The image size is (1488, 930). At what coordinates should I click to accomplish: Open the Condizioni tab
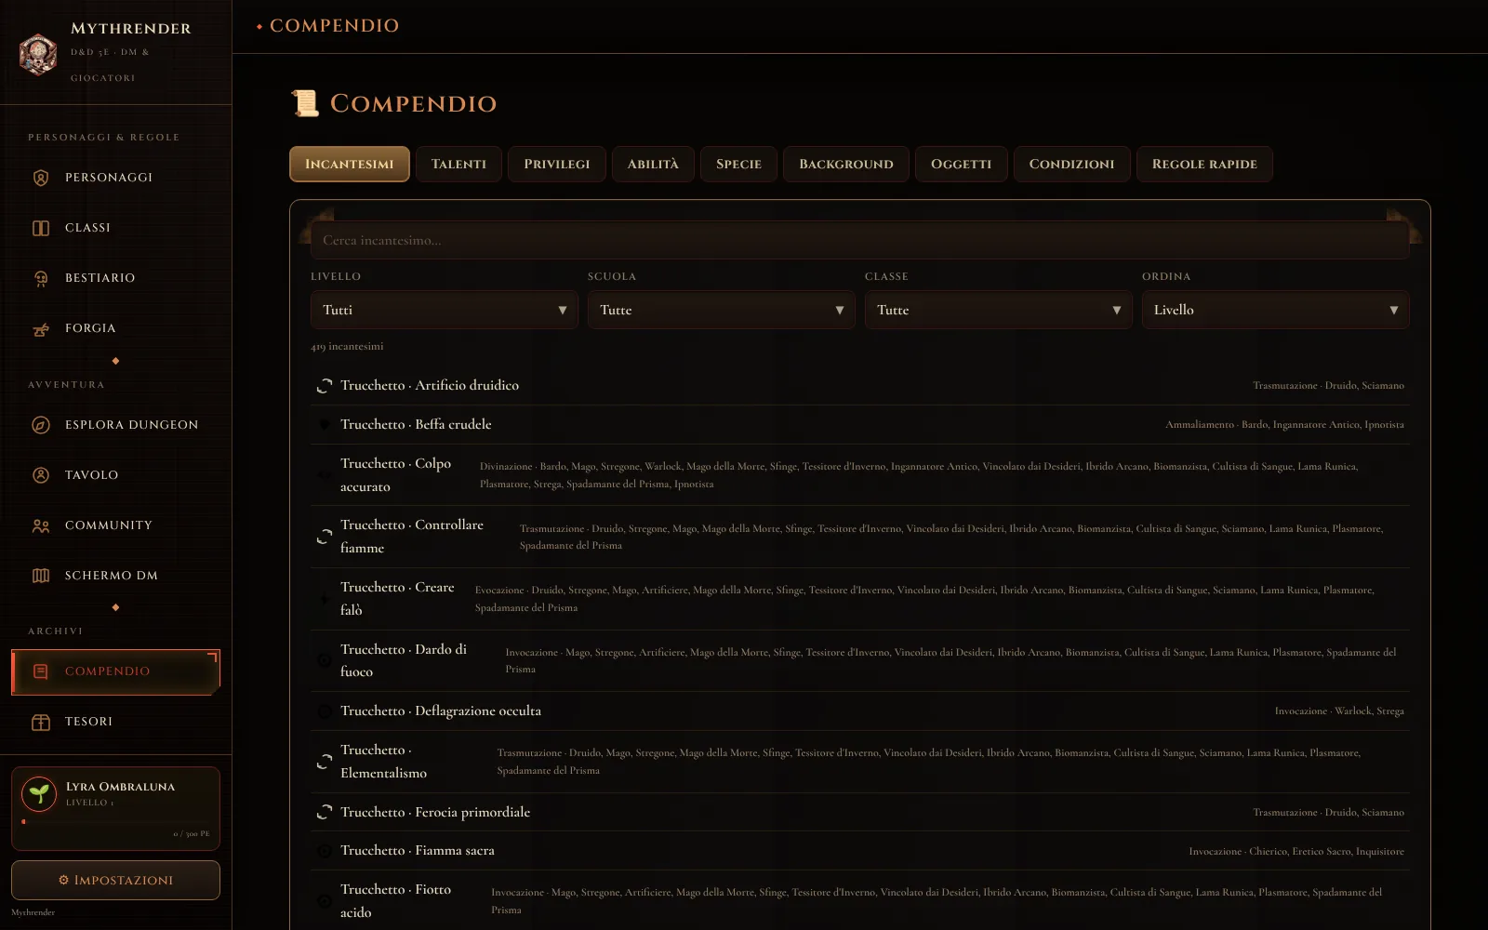(1071, 164)
